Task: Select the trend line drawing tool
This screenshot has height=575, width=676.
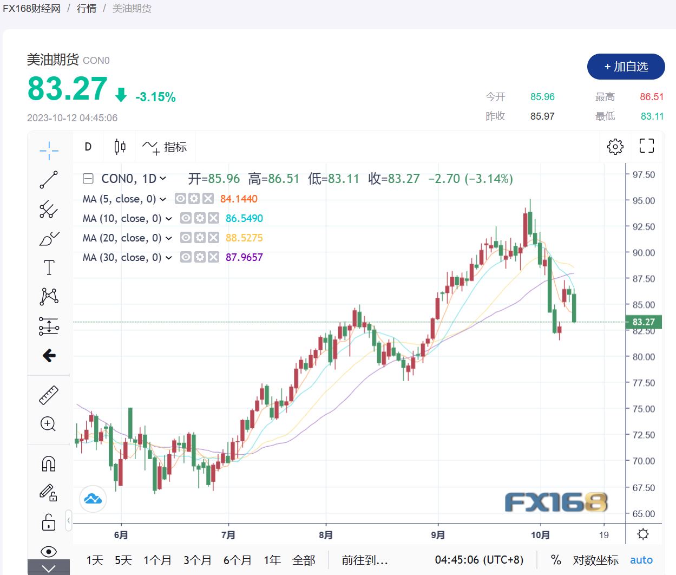Action: [49, 180]
